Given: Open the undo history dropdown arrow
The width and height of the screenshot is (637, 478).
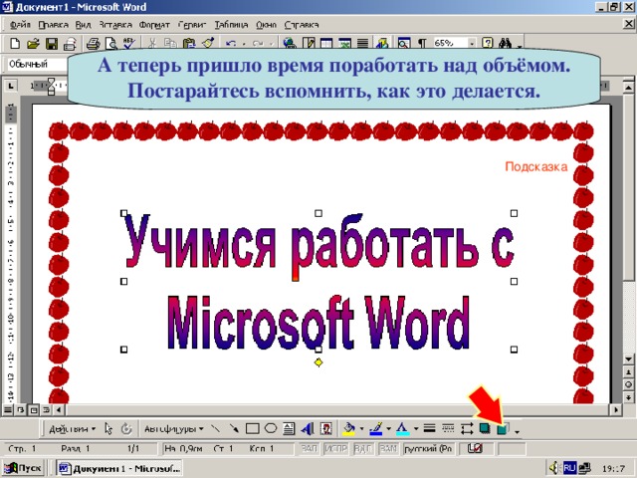Looking at the screenshot, I should click(x=244, y=44).
